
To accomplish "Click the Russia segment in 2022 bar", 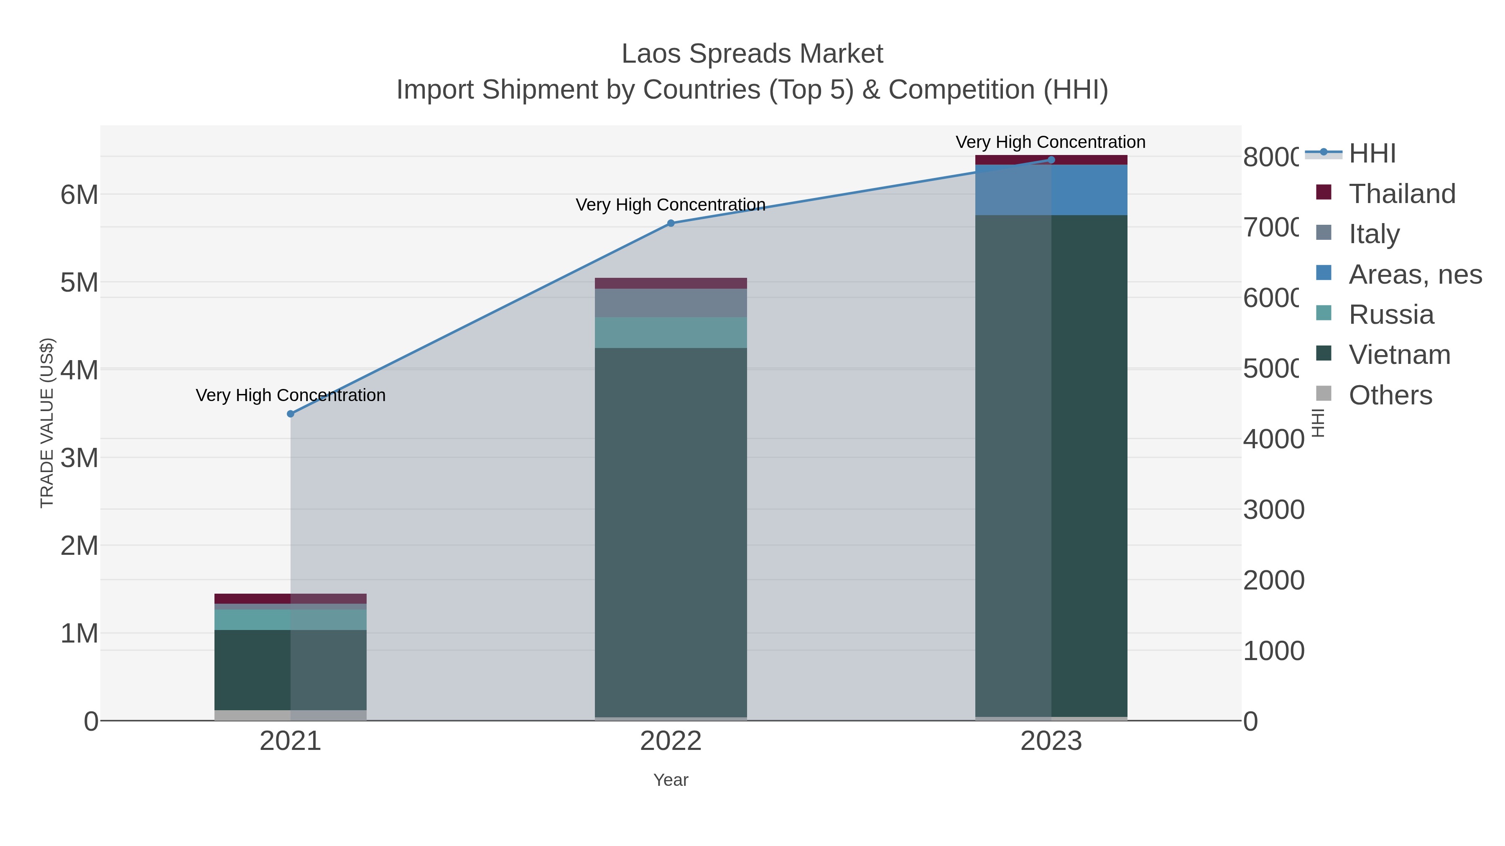I will tap(671, 333).
